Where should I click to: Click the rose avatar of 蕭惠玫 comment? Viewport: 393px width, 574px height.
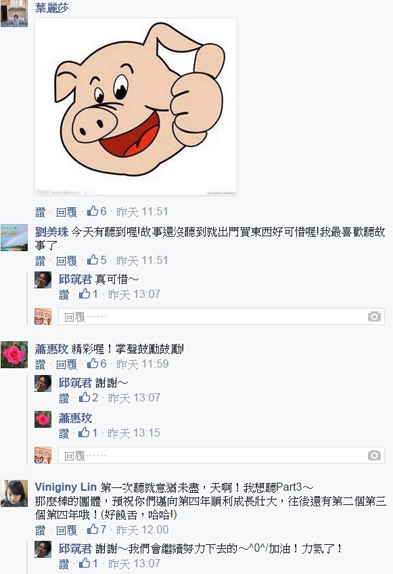[x=14, y=355]
